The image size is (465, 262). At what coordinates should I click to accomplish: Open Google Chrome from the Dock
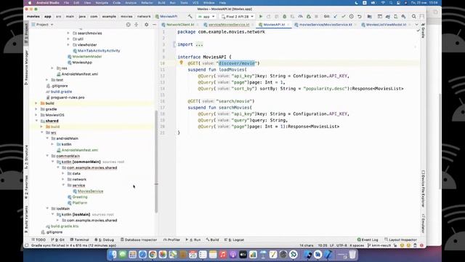153,255
